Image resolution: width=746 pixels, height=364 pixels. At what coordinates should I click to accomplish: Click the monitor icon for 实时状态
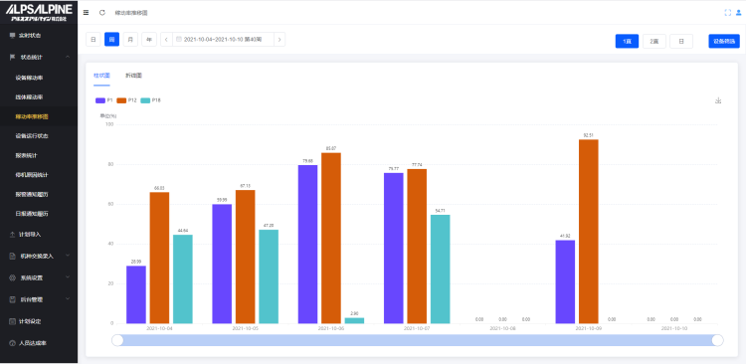12,35
